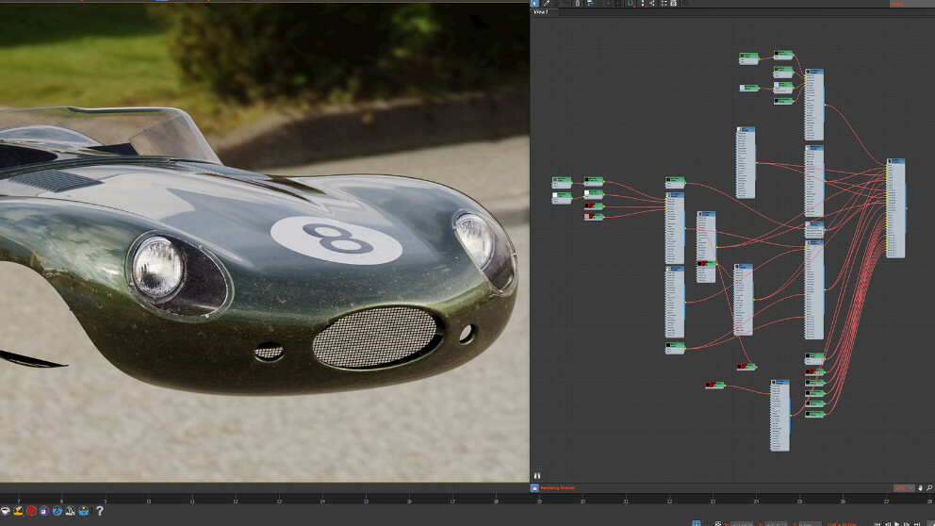935x526 pixels.
Task: Jump to the animation start frame
Action: tap(878, 523)
